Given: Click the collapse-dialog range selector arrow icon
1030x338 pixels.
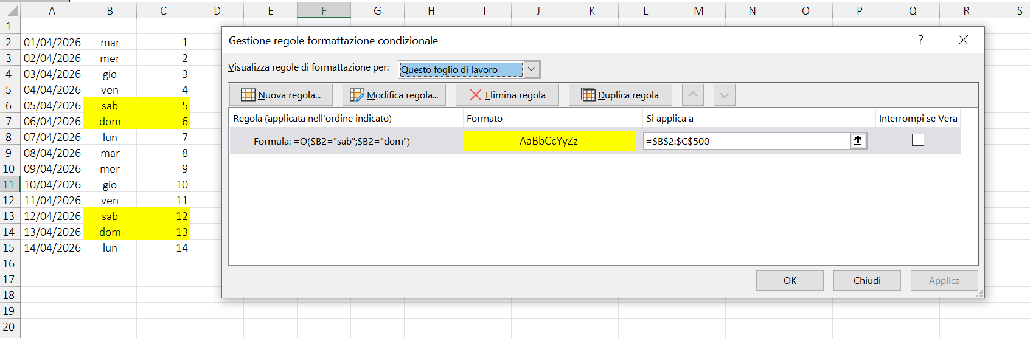Looking at the screenshot, I should pyautogui.click(x=858, y=140).
